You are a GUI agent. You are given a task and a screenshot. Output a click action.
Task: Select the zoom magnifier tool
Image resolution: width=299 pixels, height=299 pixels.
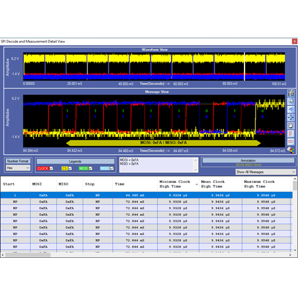coord(291,101)
